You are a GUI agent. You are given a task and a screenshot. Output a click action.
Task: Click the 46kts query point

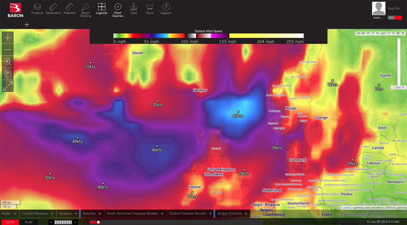(157, 146)
